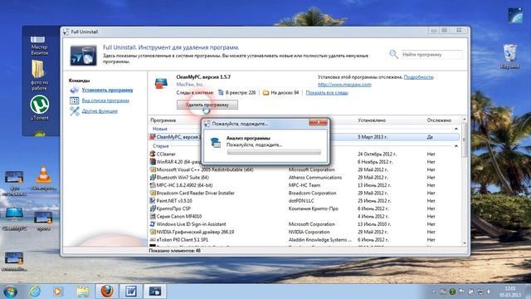Launch Internet Explorer from taskbar
The height and width of the screenshot is (299, 531).
(x=35, y=292)
